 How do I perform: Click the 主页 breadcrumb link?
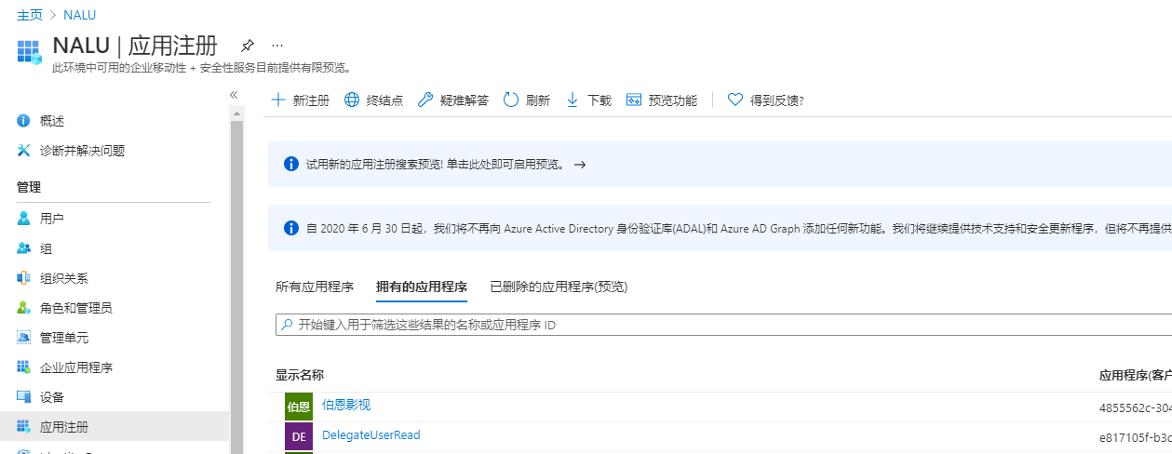[x=29, y=15]
